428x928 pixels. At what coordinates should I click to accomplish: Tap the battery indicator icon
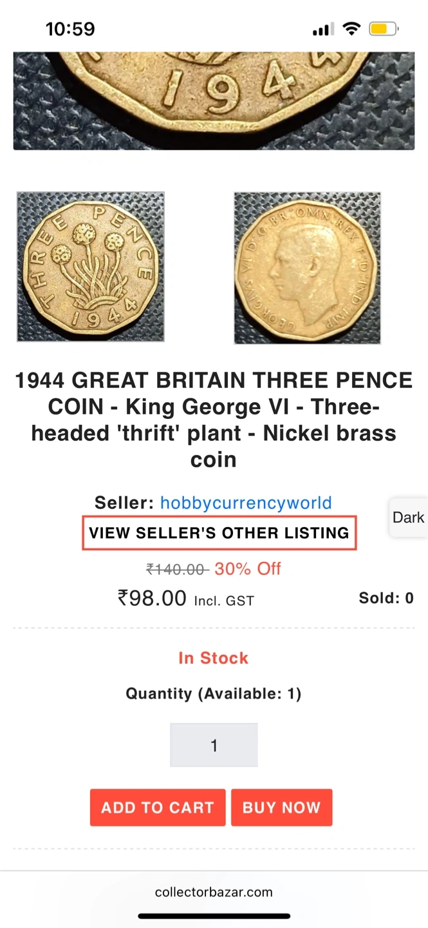[x=384, y=29]
